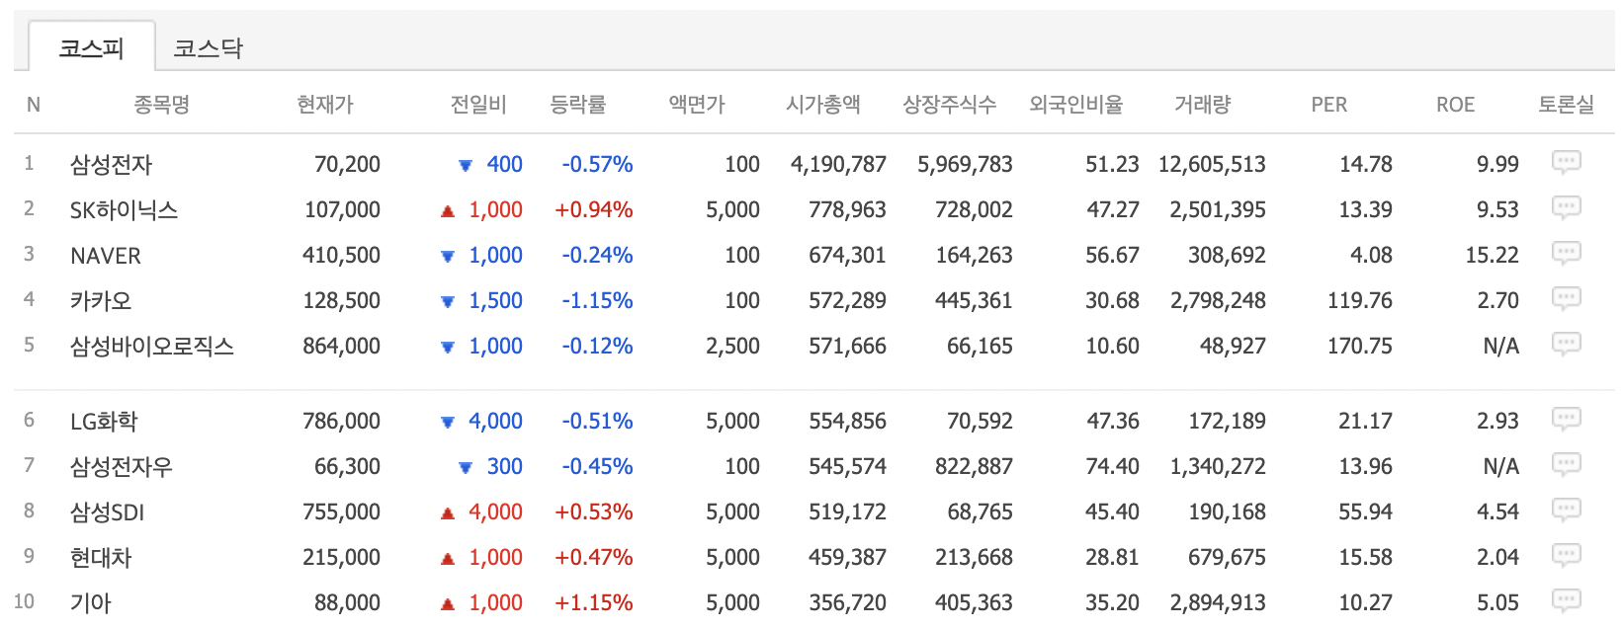
Task: Select SK하이닉스 change rate +0.94%
Action: tap(594, 210)
